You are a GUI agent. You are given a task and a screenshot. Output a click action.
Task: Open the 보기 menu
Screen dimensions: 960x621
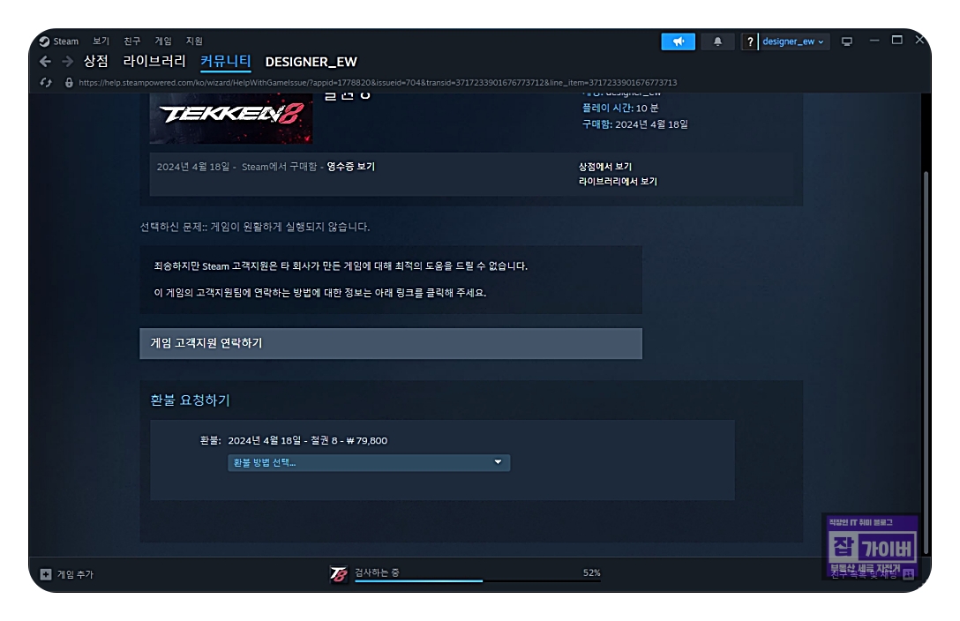point(101,41)
